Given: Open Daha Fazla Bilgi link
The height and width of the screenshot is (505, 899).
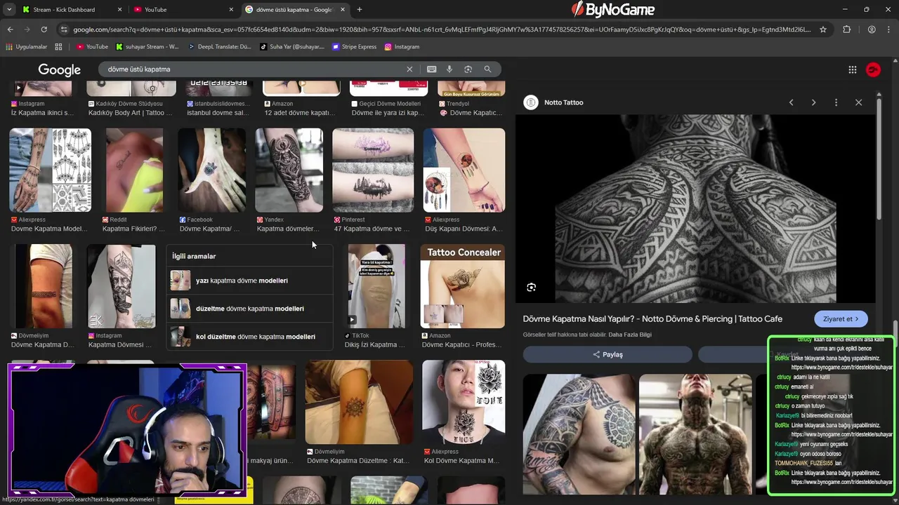Looking at the screenshot, I should pyautogui.click(x=630, y=335).
